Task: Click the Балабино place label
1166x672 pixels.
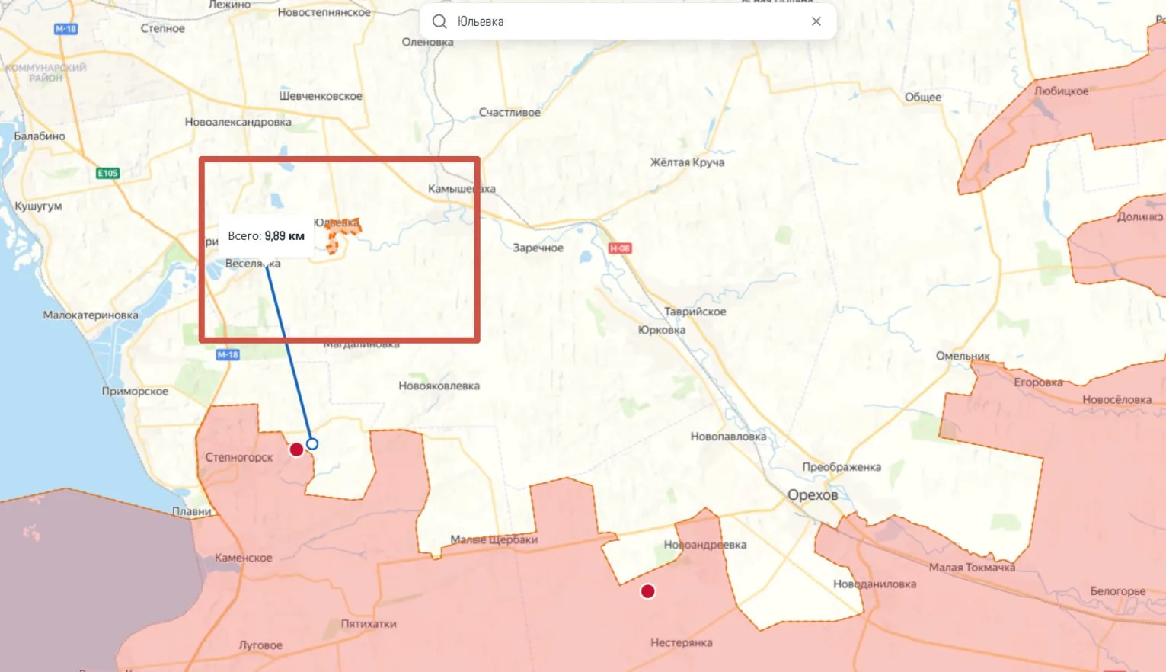Action: click(x=40, y=136)
